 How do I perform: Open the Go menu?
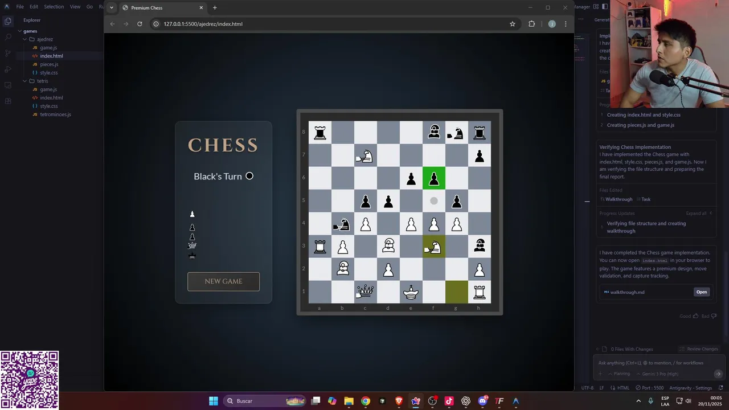[x=89, y=7]
